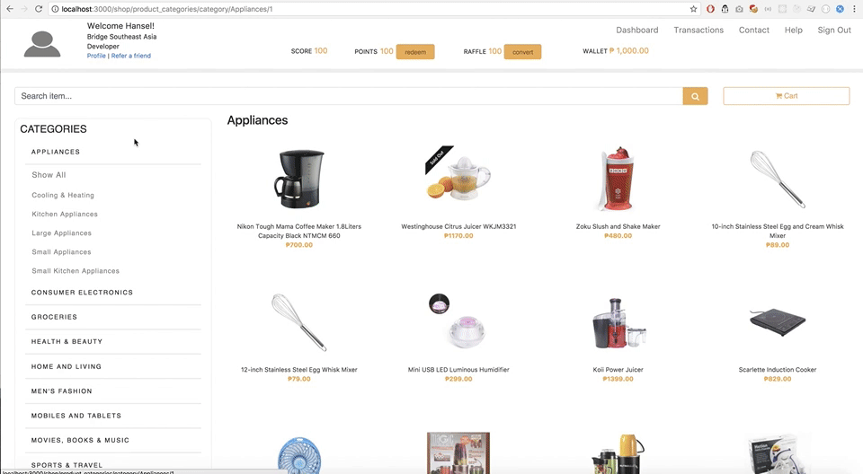Viewport: 863px width, 474px height.
Task: Redeem points with the redeem button
Action: (415, 52)
